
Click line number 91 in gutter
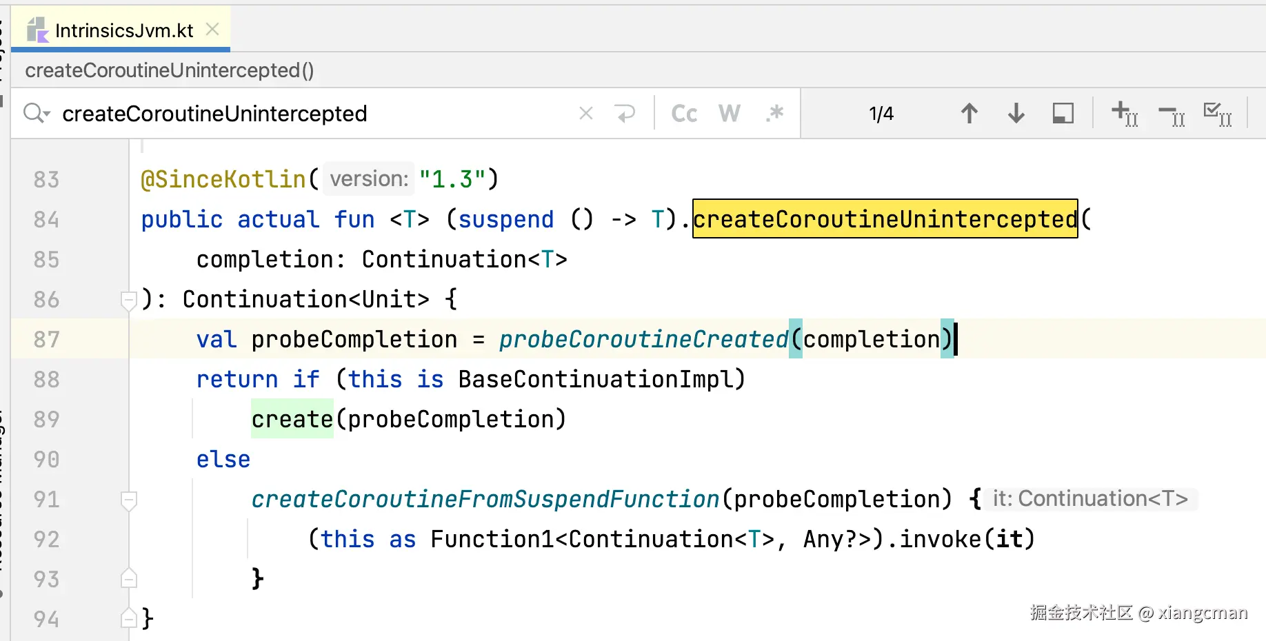coord(46,499)
